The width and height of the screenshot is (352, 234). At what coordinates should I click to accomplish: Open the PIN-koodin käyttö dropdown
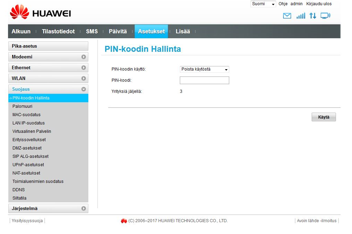(x=204, y=69)
